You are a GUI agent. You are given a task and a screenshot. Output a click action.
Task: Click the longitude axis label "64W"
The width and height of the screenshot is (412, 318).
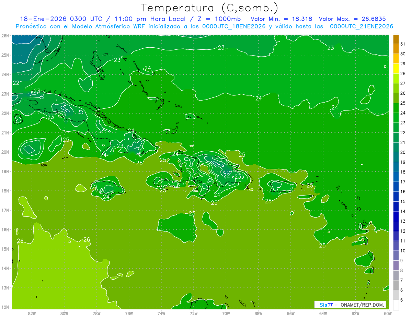pyautogui.click(x=323, y=313)
